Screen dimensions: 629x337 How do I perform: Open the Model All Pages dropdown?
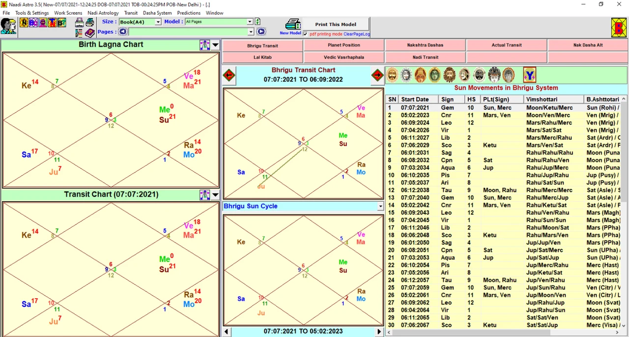pyautogui.click(x=250, y=22)
